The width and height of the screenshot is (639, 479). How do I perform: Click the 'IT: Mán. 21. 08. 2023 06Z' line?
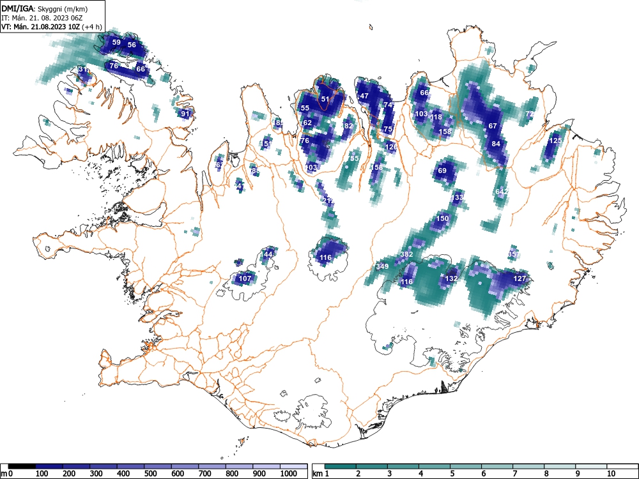[42, 18]
